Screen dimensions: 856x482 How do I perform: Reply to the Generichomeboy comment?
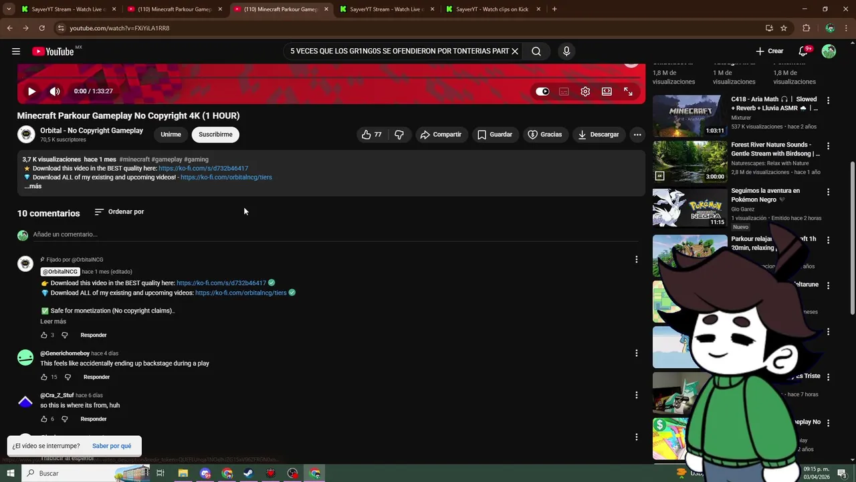point(96,377)
